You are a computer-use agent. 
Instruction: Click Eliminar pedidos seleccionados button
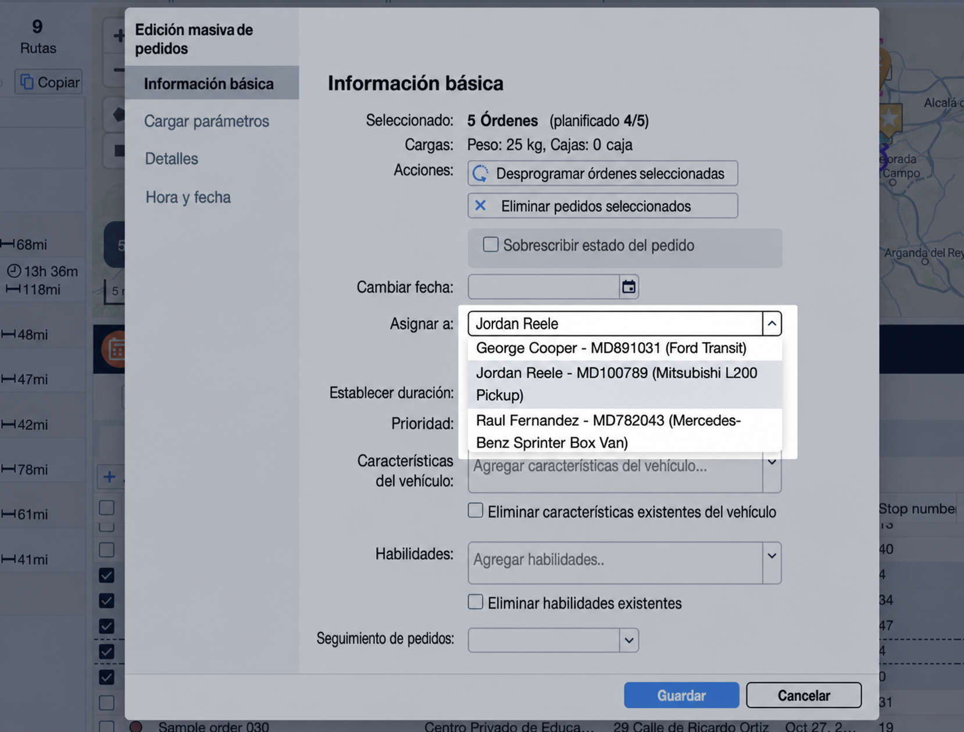[x=602, y=206]
